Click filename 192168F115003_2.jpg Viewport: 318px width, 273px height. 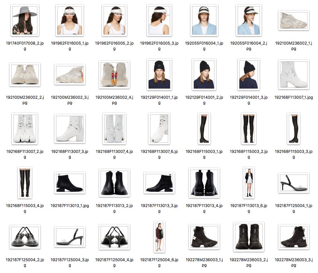pos(248,154)
